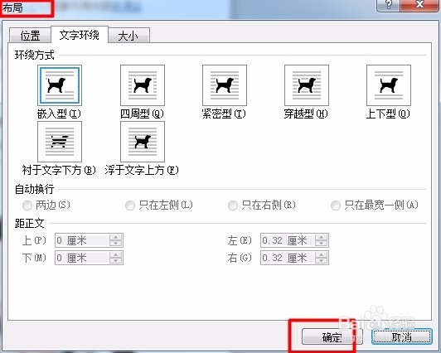Decrease the 右 distance with down arrow
The height and width of the screenshot is (353, 441).
point(321,261)
